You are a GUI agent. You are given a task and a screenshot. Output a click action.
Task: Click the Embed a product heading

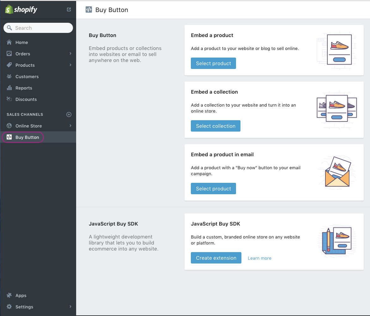[212, 35]
